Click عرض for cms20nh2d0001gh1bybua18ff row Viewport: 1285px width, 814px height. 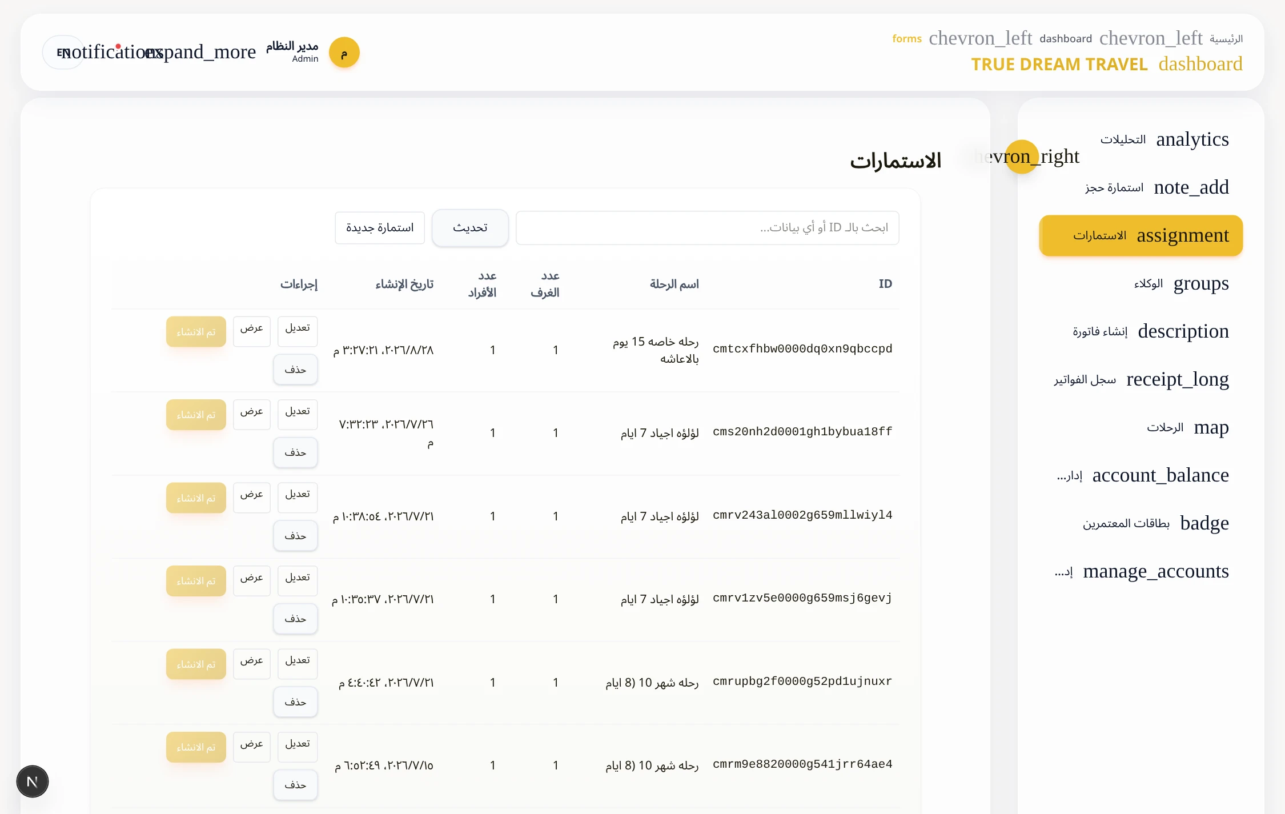[x=251, y=415]
